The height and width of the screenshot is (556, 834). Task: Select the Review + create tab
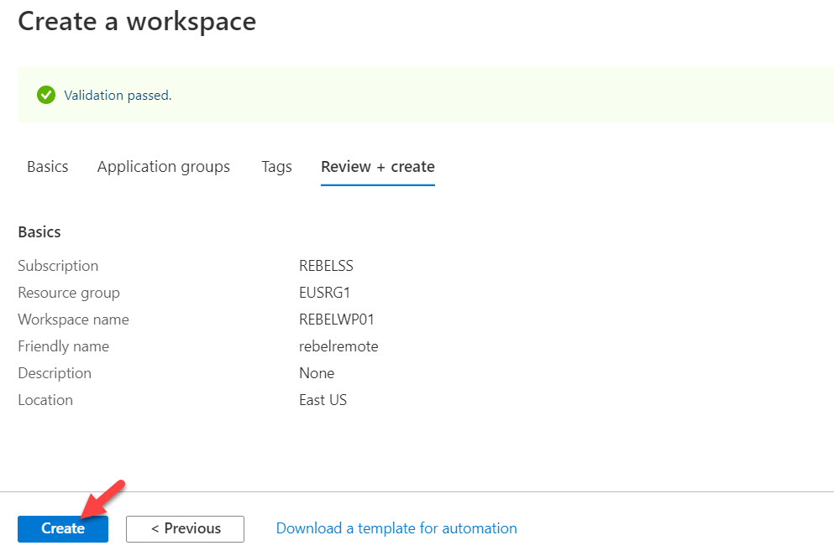click(378, 167)
